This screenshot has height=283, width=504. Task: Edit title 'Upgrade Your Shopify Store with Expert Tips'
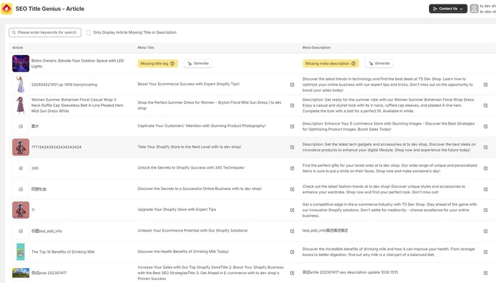(x=292, y=210)
